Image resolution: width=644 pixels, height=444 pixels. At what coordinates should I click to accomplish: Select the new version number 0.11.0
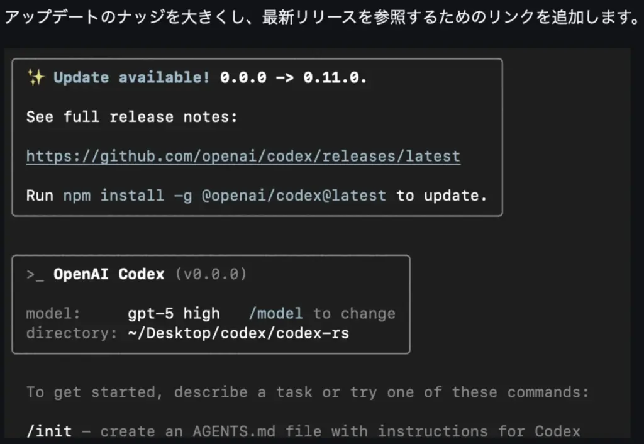coord(335,78)
